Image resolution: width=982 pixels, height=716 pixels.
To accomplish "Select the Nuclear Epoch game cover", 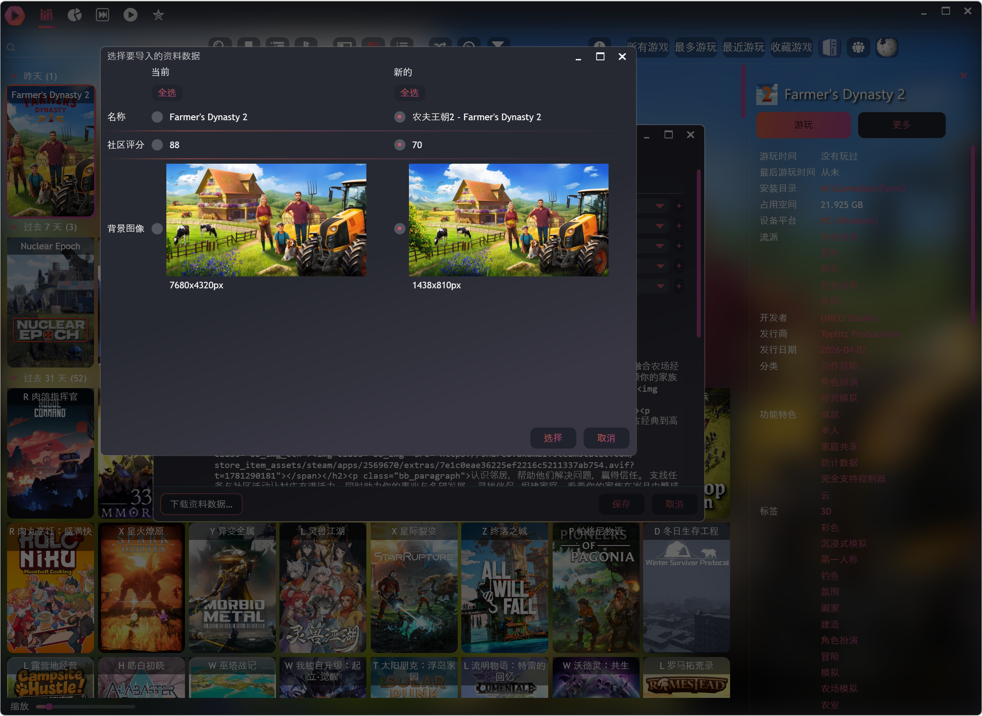I will pos(51,303).
